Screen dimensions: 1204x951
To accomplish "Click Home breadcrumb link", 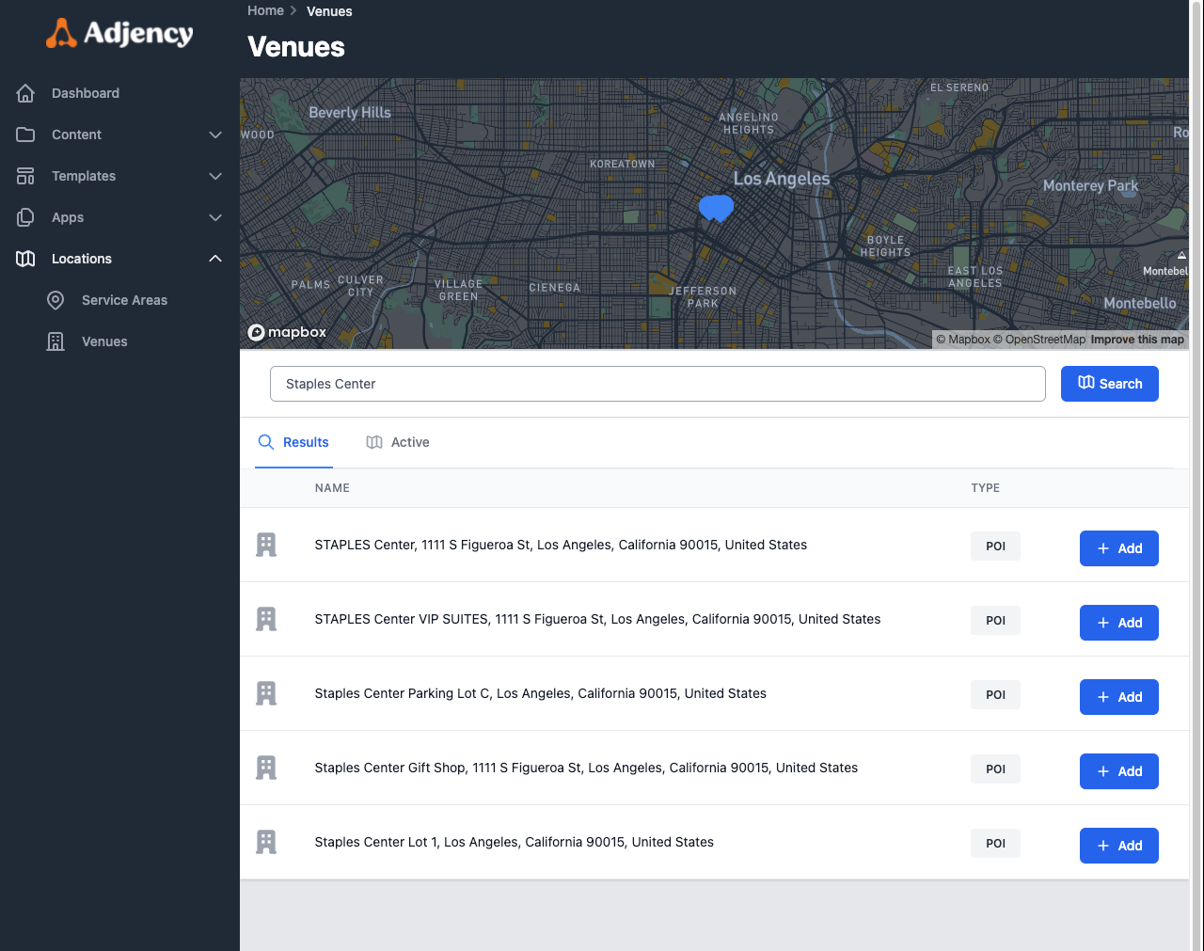I will pyautogui.click(x=265, y=10).
